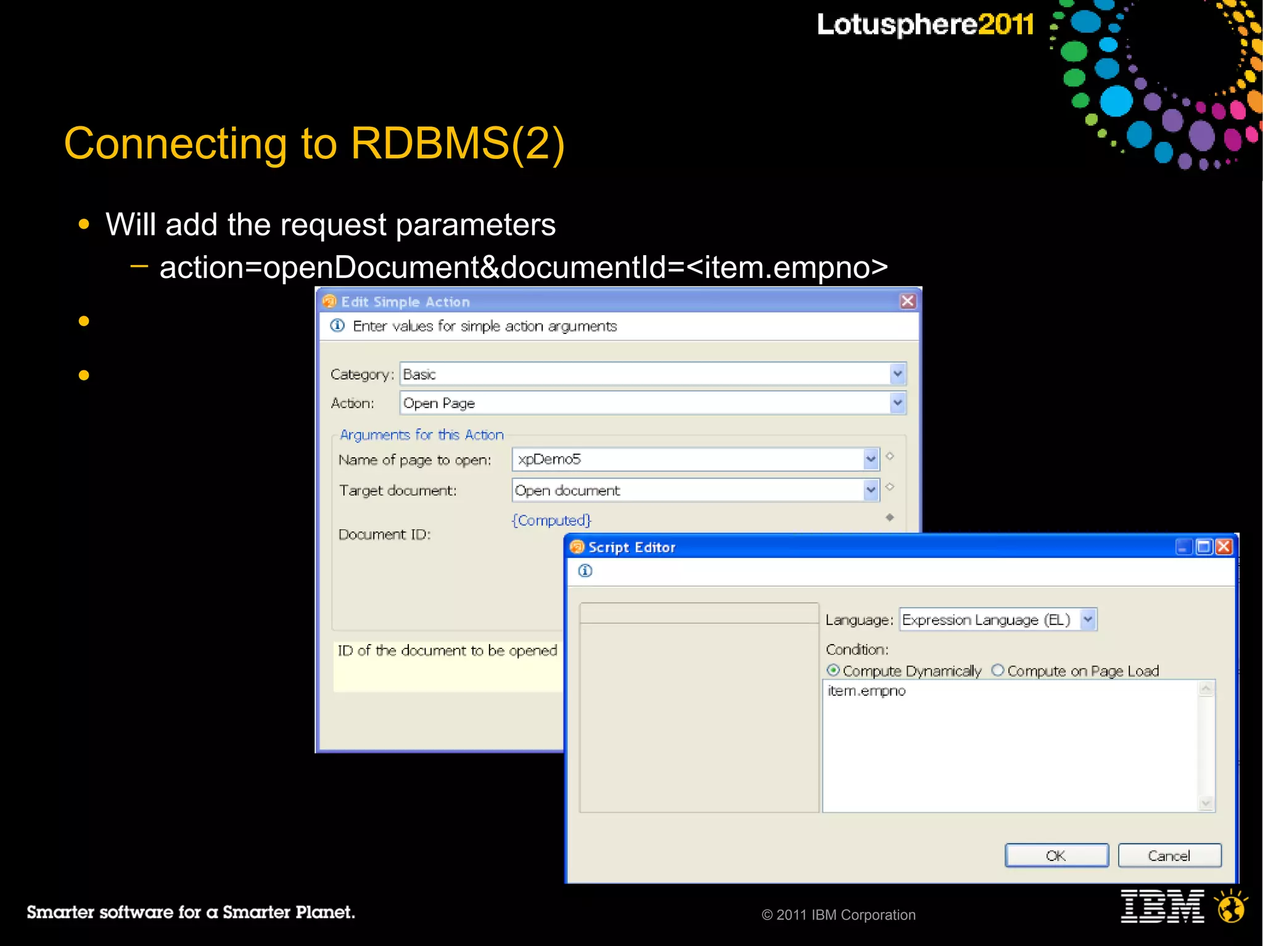Open the Action dropdown showing Open Page
This screenshot has width=1263, height=946.
pyautogui.click(x=898, y=403)
